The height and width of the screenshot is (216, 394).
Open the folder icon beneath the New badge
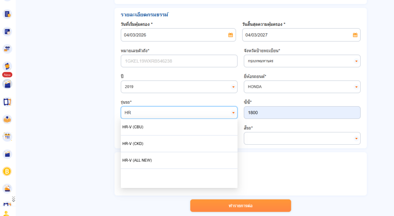pyautogui.click(x=7, y=84)
